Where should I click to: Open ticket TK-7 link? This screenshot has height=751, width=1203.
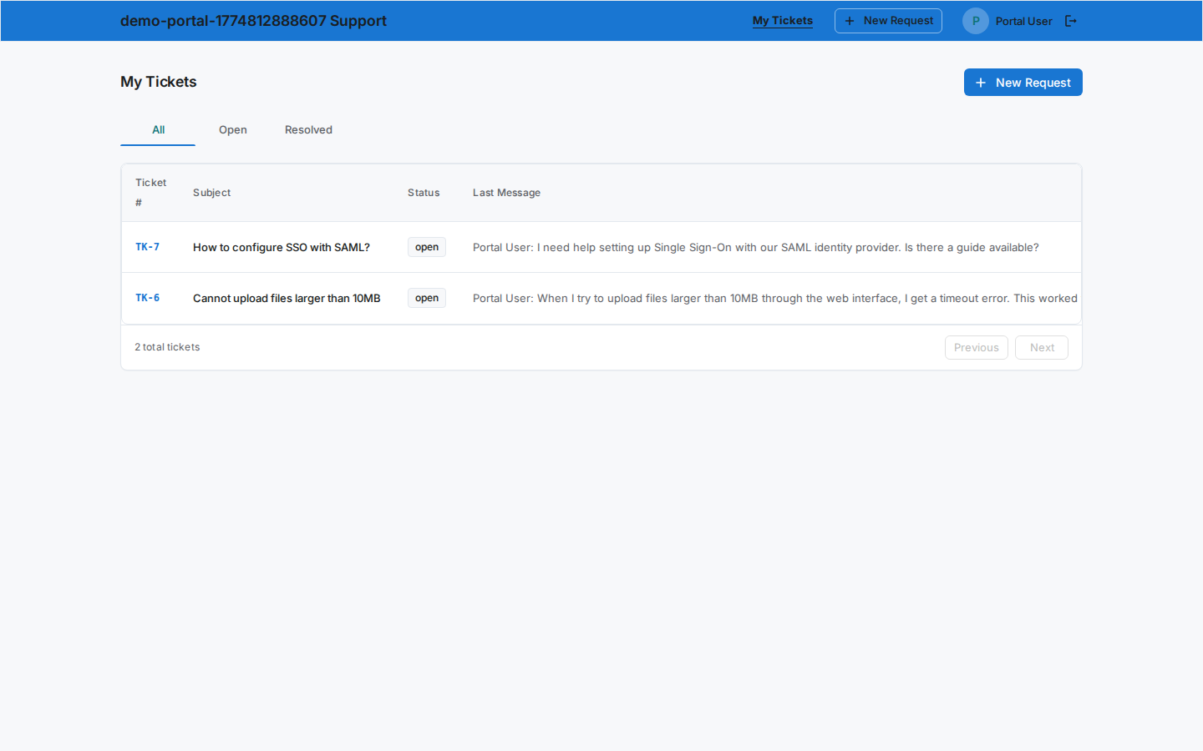pos(147,247)
